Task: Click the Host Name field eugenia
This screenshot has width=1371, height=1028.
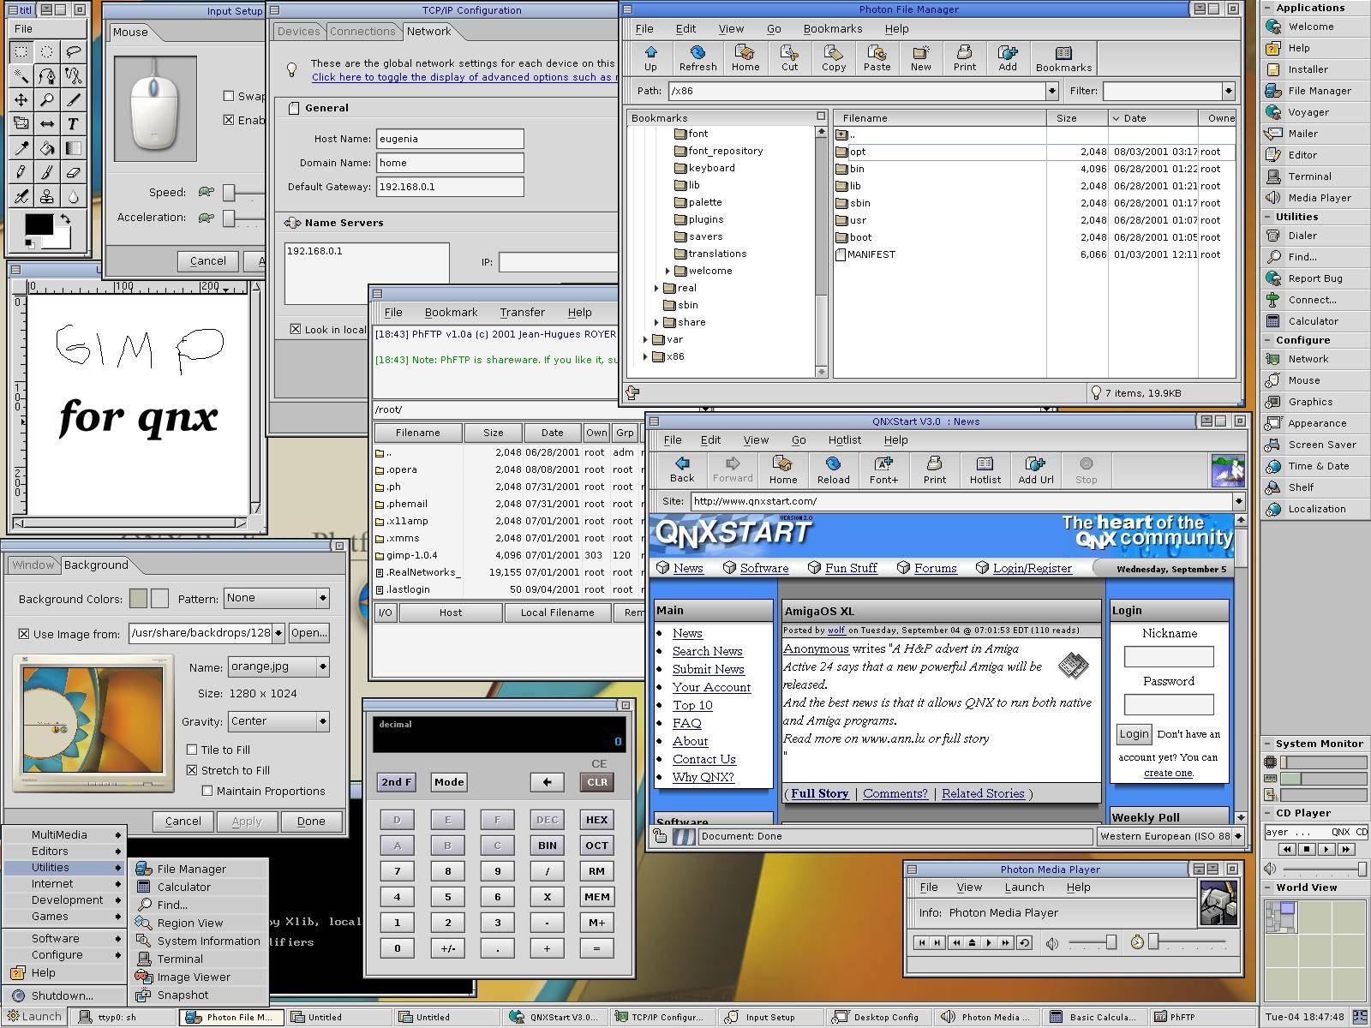Action: (450, 139)
